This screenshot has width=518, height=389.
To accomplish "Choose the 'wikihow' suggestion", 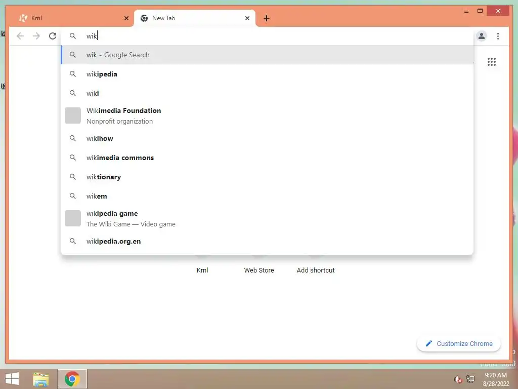I will tap(267, 138).
